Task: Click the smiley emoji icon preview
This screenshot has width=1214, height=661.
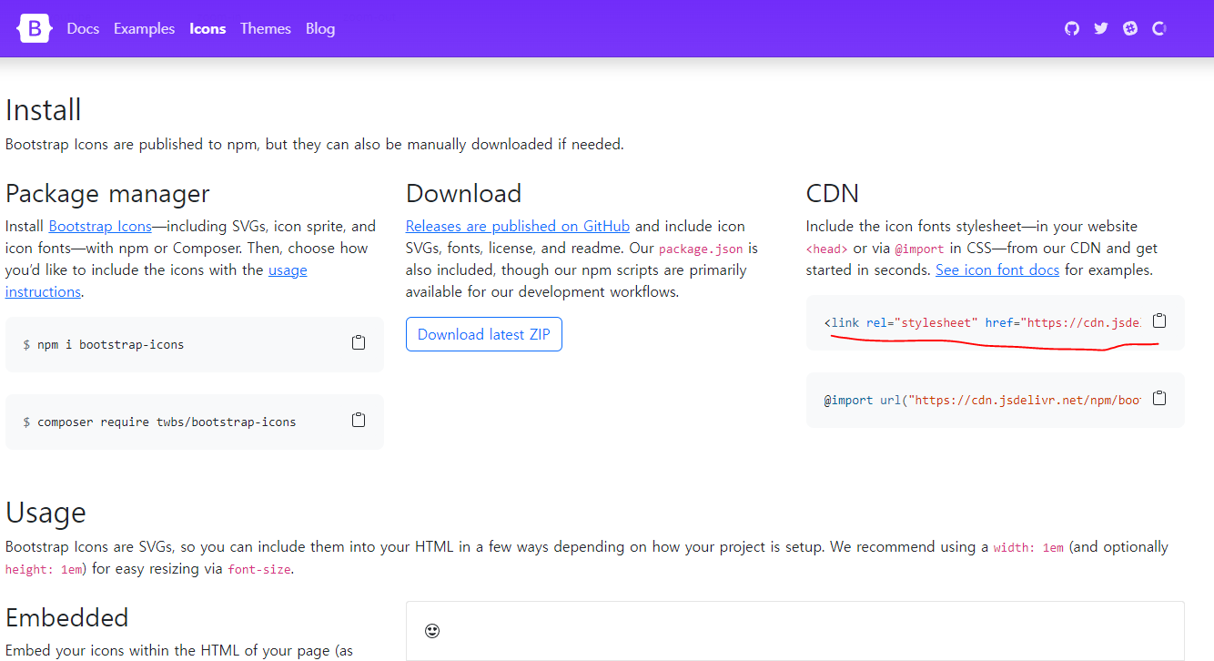Action: tap(432, 630)
